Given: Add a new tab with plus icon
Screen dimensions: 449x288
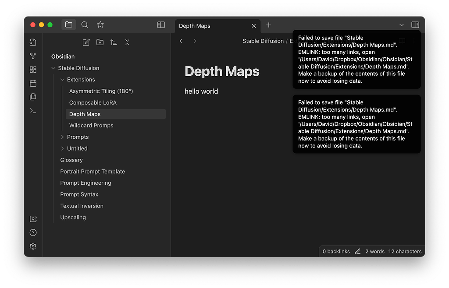Looking at the screenshot, I should pos(269,25).
